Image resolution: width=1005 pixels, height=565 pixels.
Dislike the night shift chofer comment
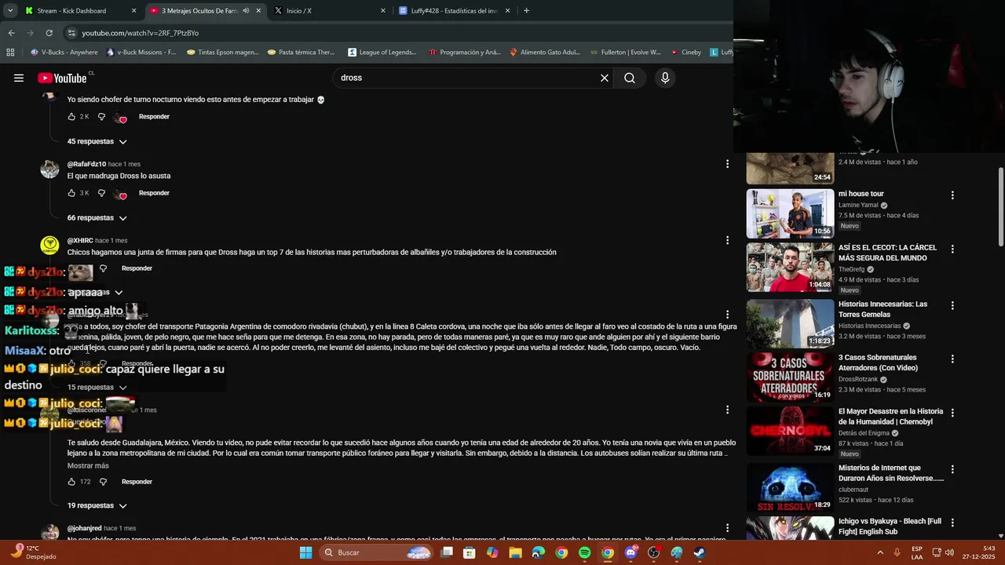(101, 117)
